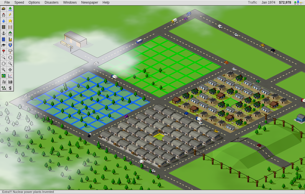Select the education graduation cap tool
Screen dimensions: 305x194
point(4,45)
